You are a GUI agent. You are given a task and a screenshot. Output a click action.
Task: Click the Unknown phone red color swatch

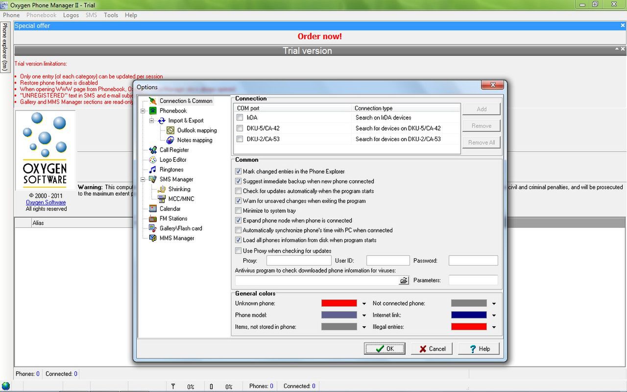[x=339, y=303]
